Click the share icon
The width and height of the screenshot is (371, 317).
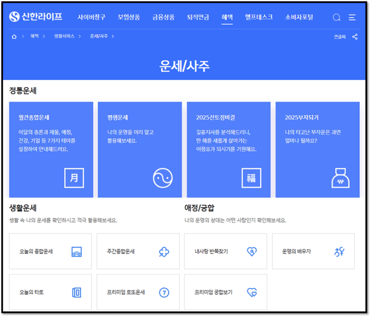coord(355,37)
